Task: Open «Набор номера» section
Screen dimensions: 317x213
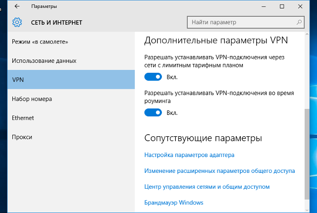Action: click(32, 99)
